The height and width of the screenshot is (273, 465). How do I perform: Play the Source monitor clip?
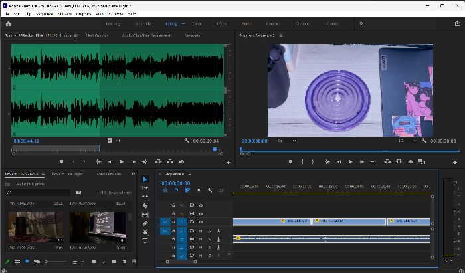coord(122,162)
